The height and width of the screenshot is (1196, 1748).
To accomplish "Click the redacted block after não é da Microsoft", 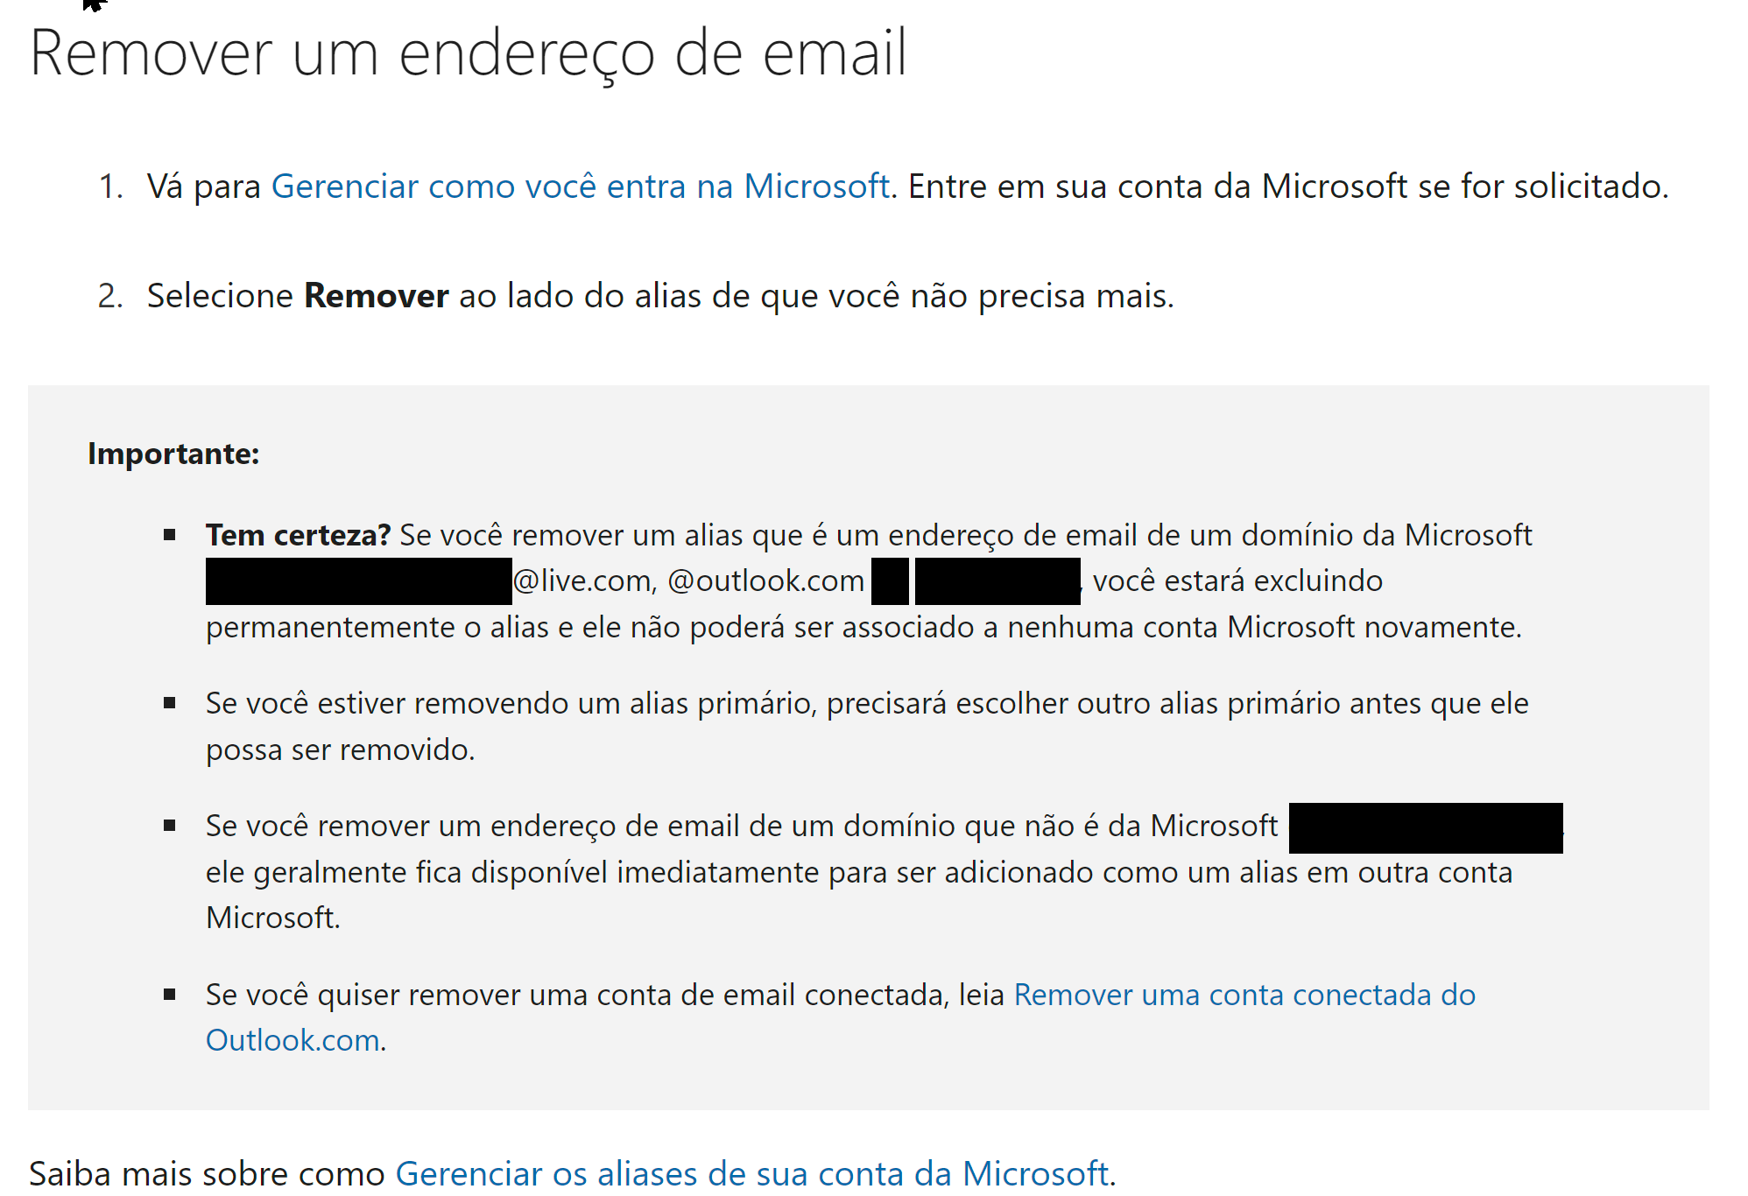I will [1425, 827].
